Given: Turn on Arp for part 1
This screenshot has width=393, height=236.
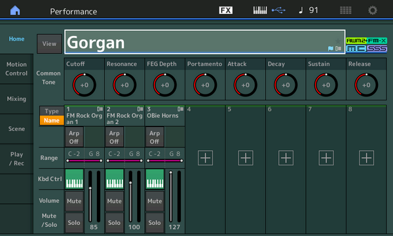Looking at the screenshot, I should [74, 137].
